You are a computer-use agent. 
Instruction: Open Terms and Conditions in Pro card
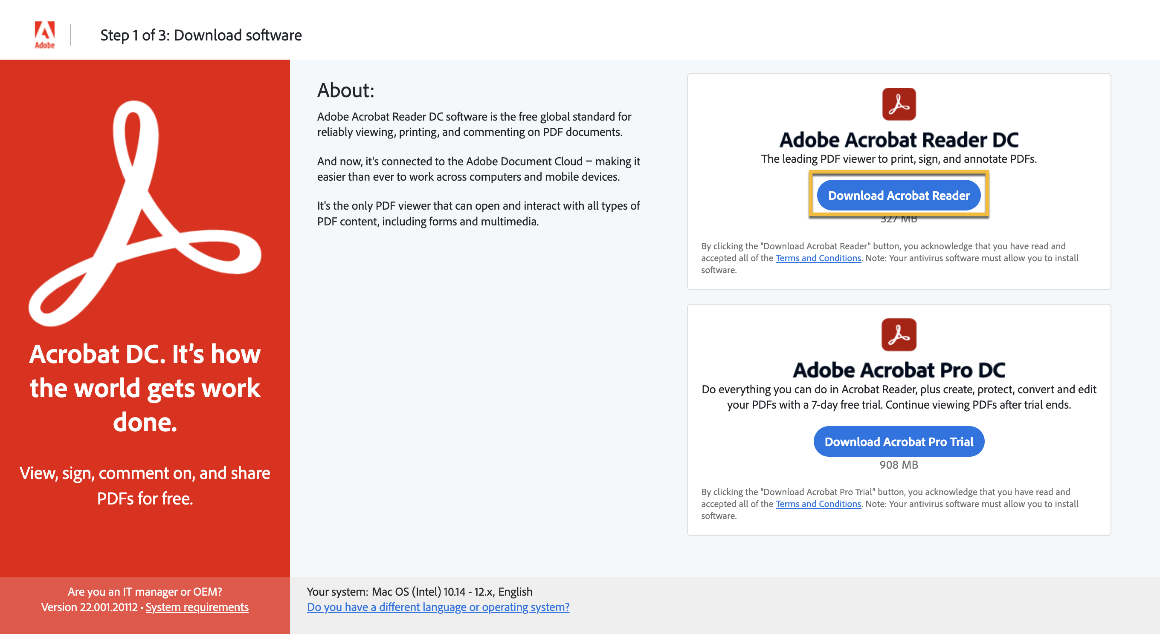[818, 504]
